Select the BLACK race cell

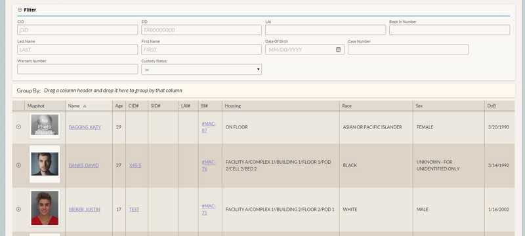375,165
